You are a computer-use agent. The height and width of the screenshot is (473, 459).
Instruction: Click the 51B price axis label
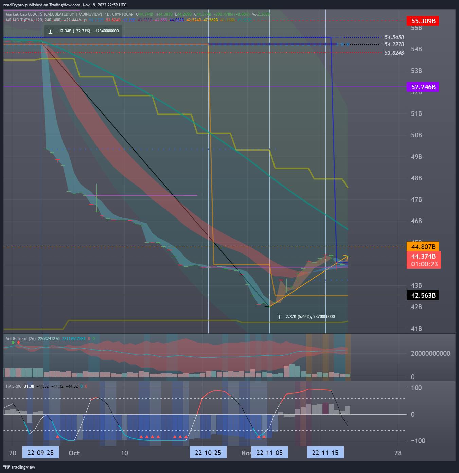417,113
